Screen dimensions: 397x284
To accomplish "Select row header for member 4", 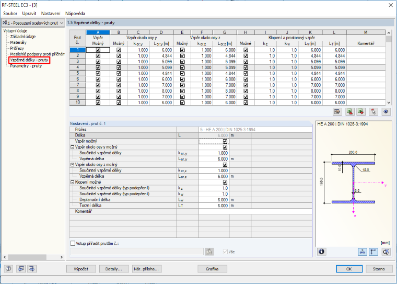I will [78, 67].
